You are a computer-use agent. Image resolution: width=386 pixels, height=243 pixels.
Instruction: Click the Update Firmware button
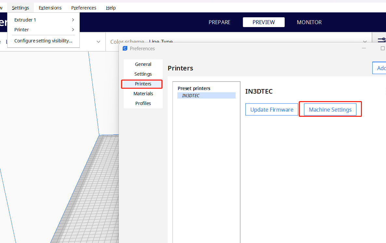tap(272, 110)
